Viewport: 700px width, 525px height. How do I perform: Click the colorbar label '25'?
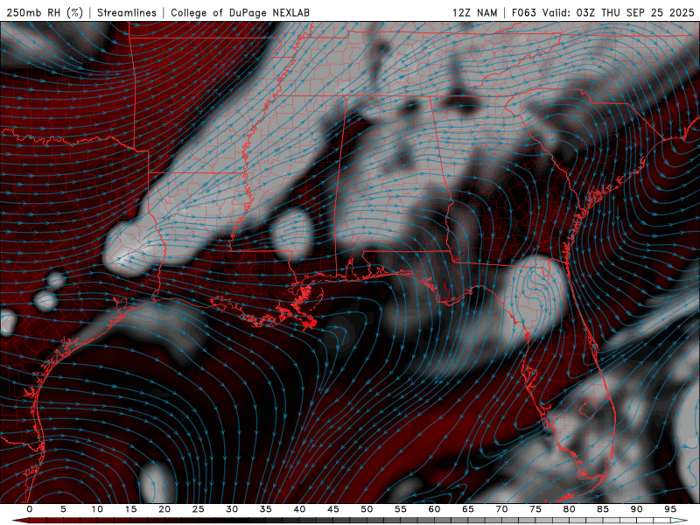[x=199, y=509]
